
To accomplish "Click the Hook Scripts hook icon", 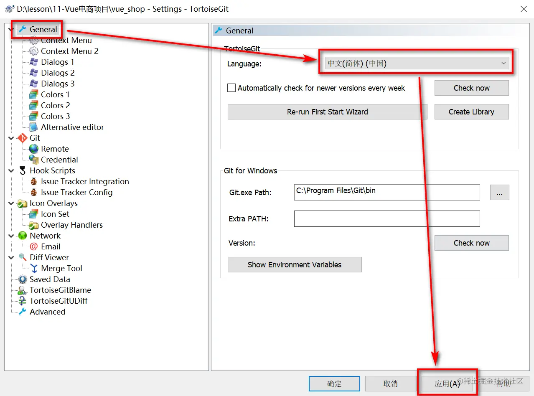I will 23,170.
